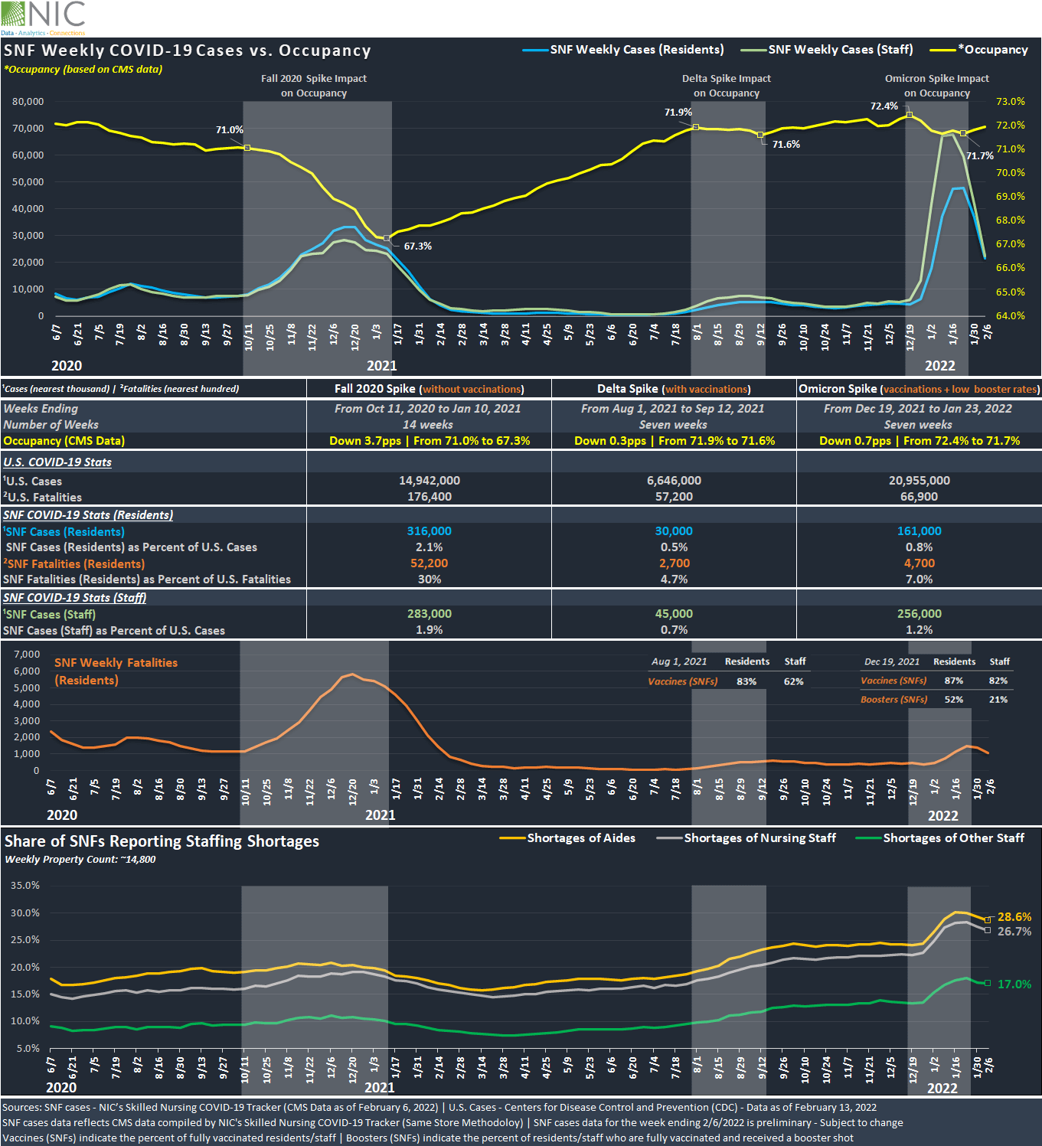
Task: Click the SNF Weekly Cases (Residents) legend entry
Action: (623, 50)
